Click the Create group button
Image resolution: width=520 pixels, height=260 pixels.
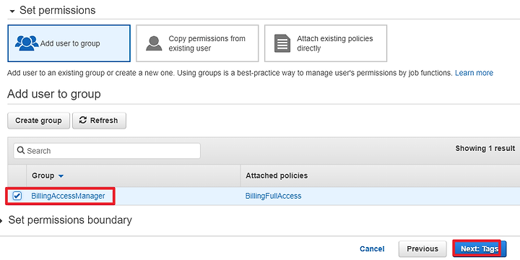(x=38, y=121)
